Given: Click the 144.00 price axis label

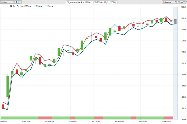Looking at the screenshot, I should point(184,7).
